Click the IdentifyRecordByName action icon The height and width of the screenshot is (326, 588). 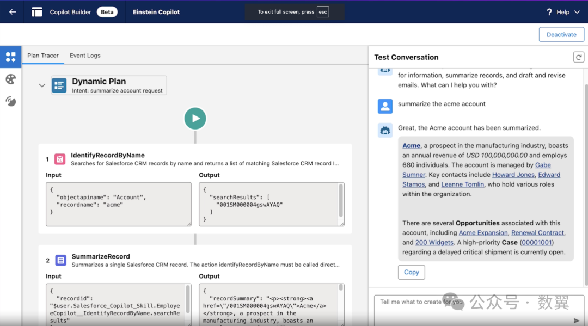tap(60, 159)
